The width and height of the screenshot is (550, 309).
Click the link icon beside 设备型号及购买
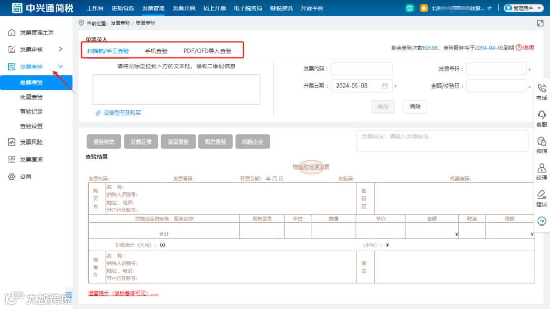(98, 113)
